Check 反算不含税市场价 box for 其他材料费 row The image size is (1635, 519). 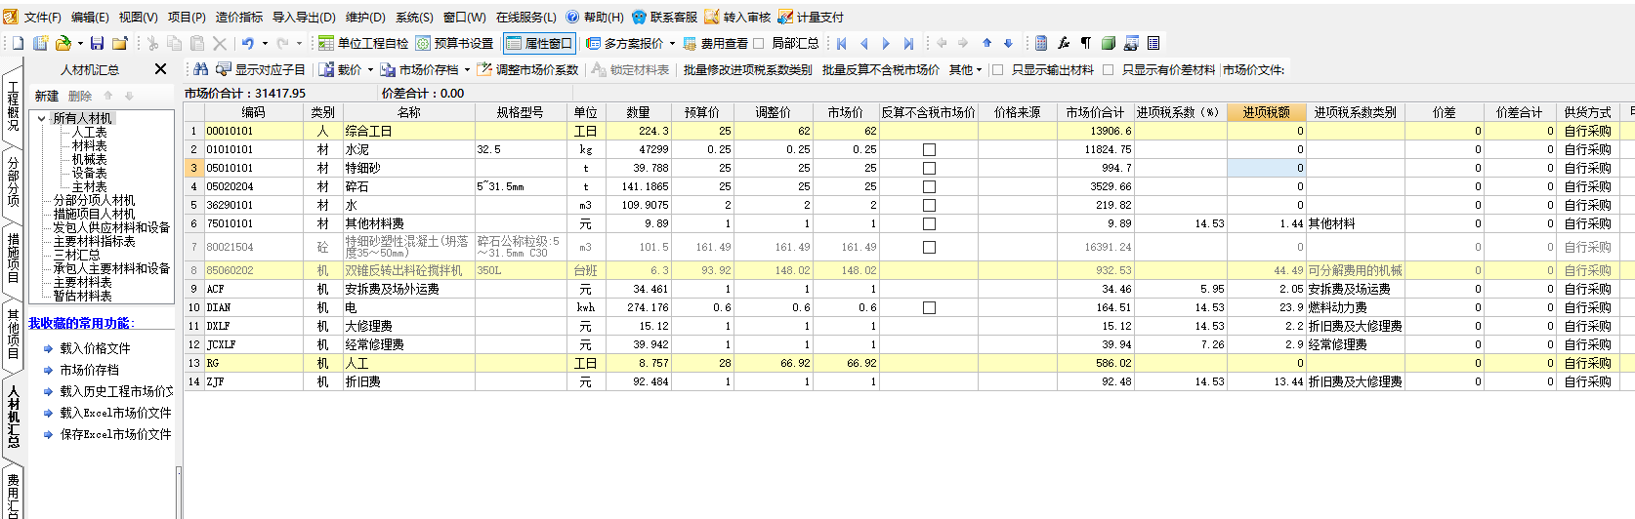click(x=929, y=223)
